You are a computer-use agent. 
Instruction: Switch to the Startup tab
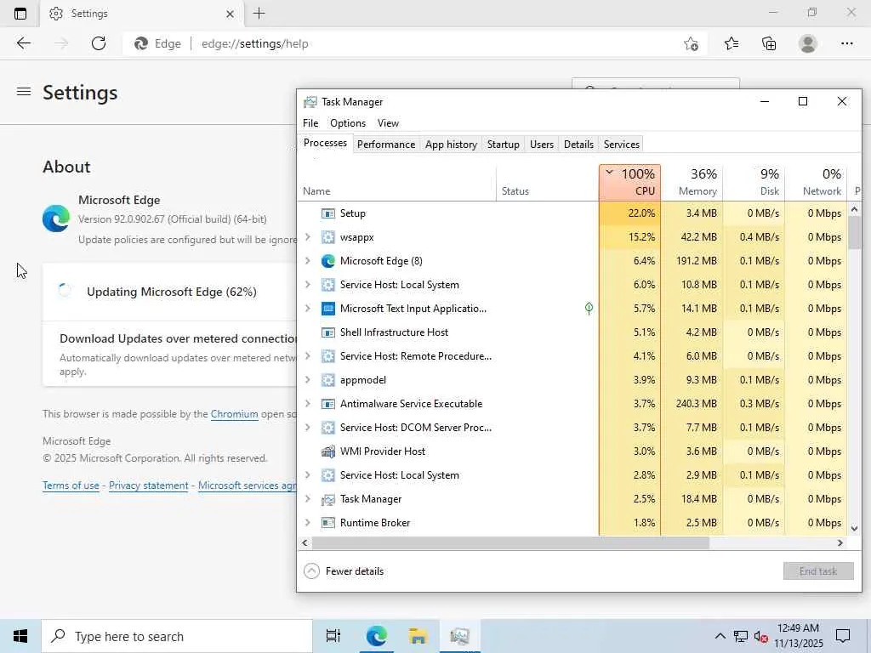(504, 145)
